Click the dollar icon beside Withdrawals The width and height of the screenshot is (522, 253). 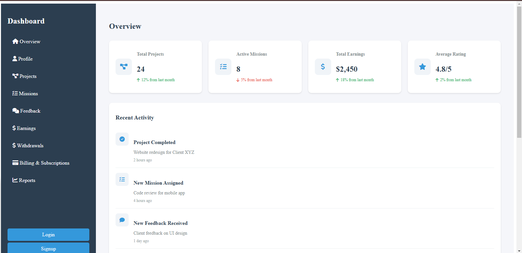point(14,145)
